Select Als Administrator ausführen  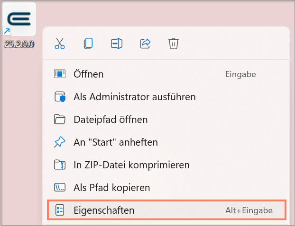(166, 97)
